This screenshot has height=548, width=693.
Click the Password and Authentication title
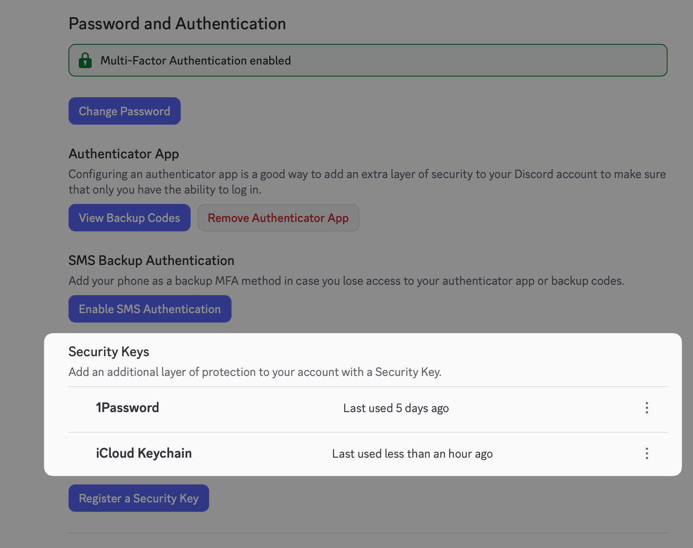(177, 24)
